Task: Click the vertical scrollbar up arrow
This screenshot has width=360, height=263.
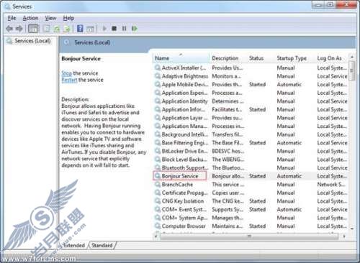Action: 352,57
